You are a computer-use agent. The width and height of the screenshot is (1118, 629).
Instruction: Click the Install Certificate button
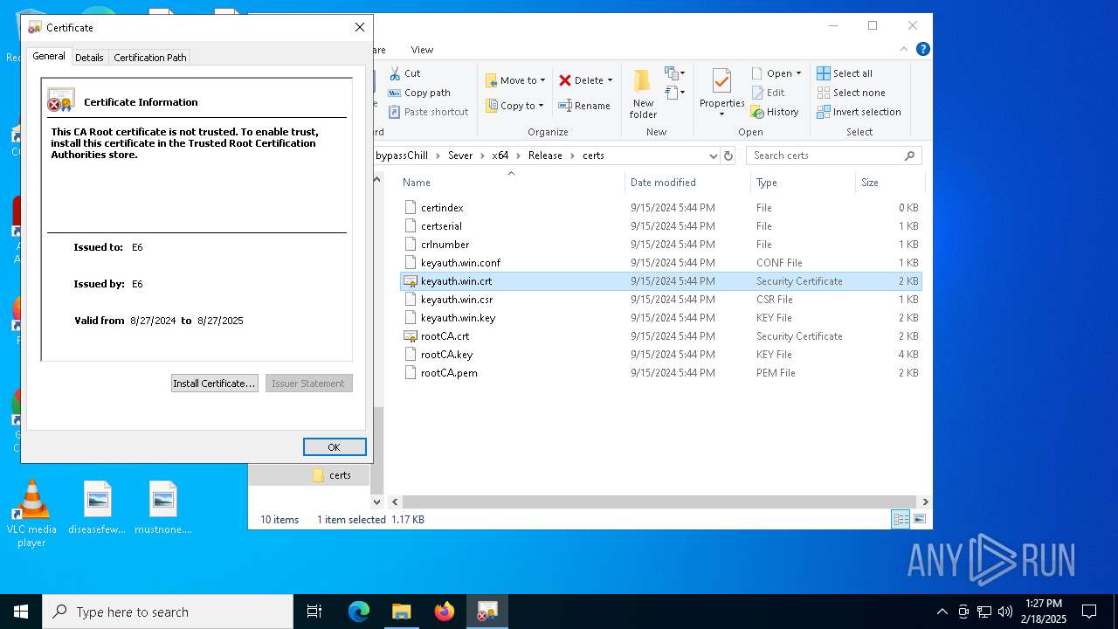click(214, 384)
